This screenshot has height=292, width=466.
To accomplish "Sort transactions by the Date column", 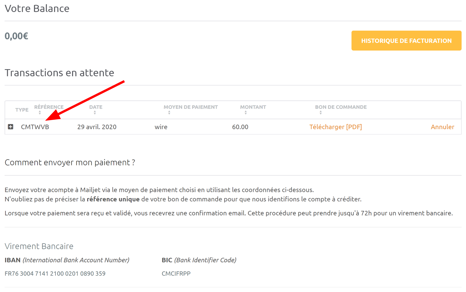I will pos(96,109).
